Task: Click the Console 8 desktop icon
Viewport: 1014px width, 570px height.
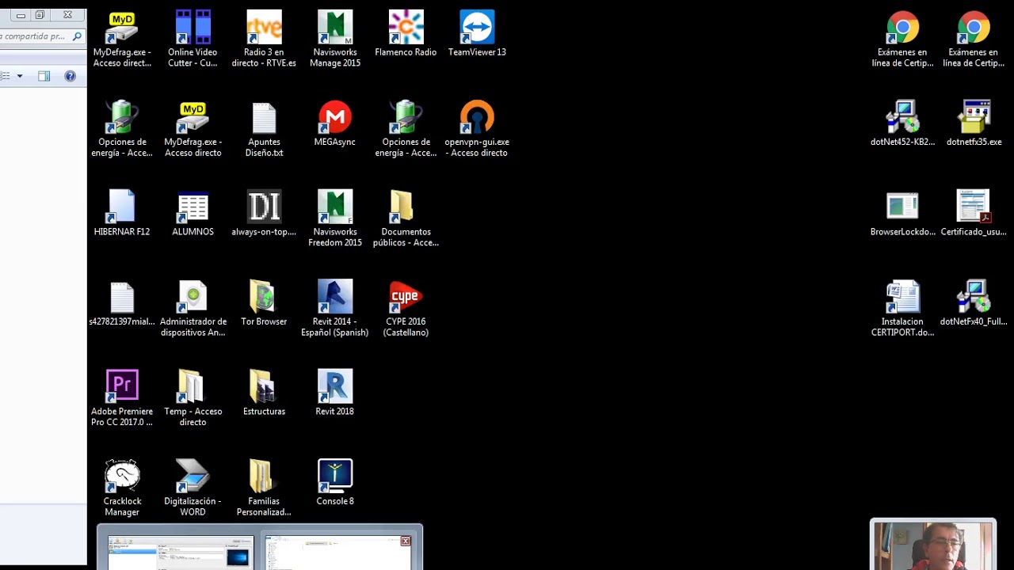Action: click(335, 483)
